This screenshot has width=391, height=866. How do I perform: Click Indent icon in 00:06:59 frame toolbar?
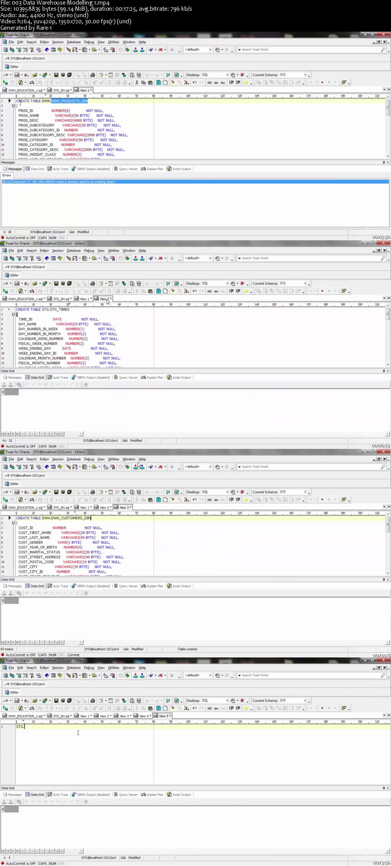point(231,291)
